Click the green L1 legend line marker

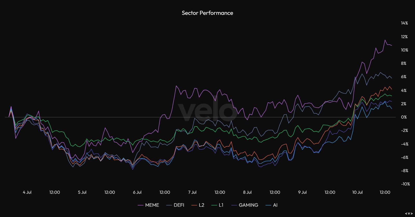214,205
